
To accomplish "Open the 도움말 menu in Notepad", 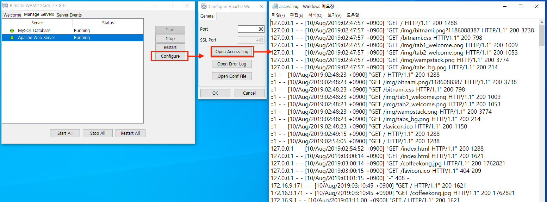I will point(353,15).
